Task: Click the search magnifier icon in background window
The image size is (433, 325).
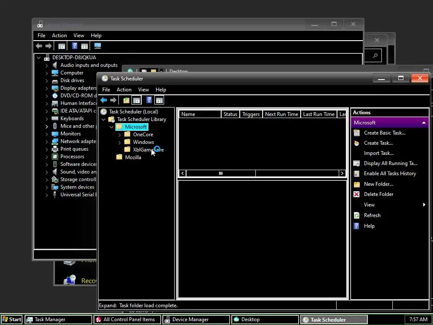Action: [375, 56]
